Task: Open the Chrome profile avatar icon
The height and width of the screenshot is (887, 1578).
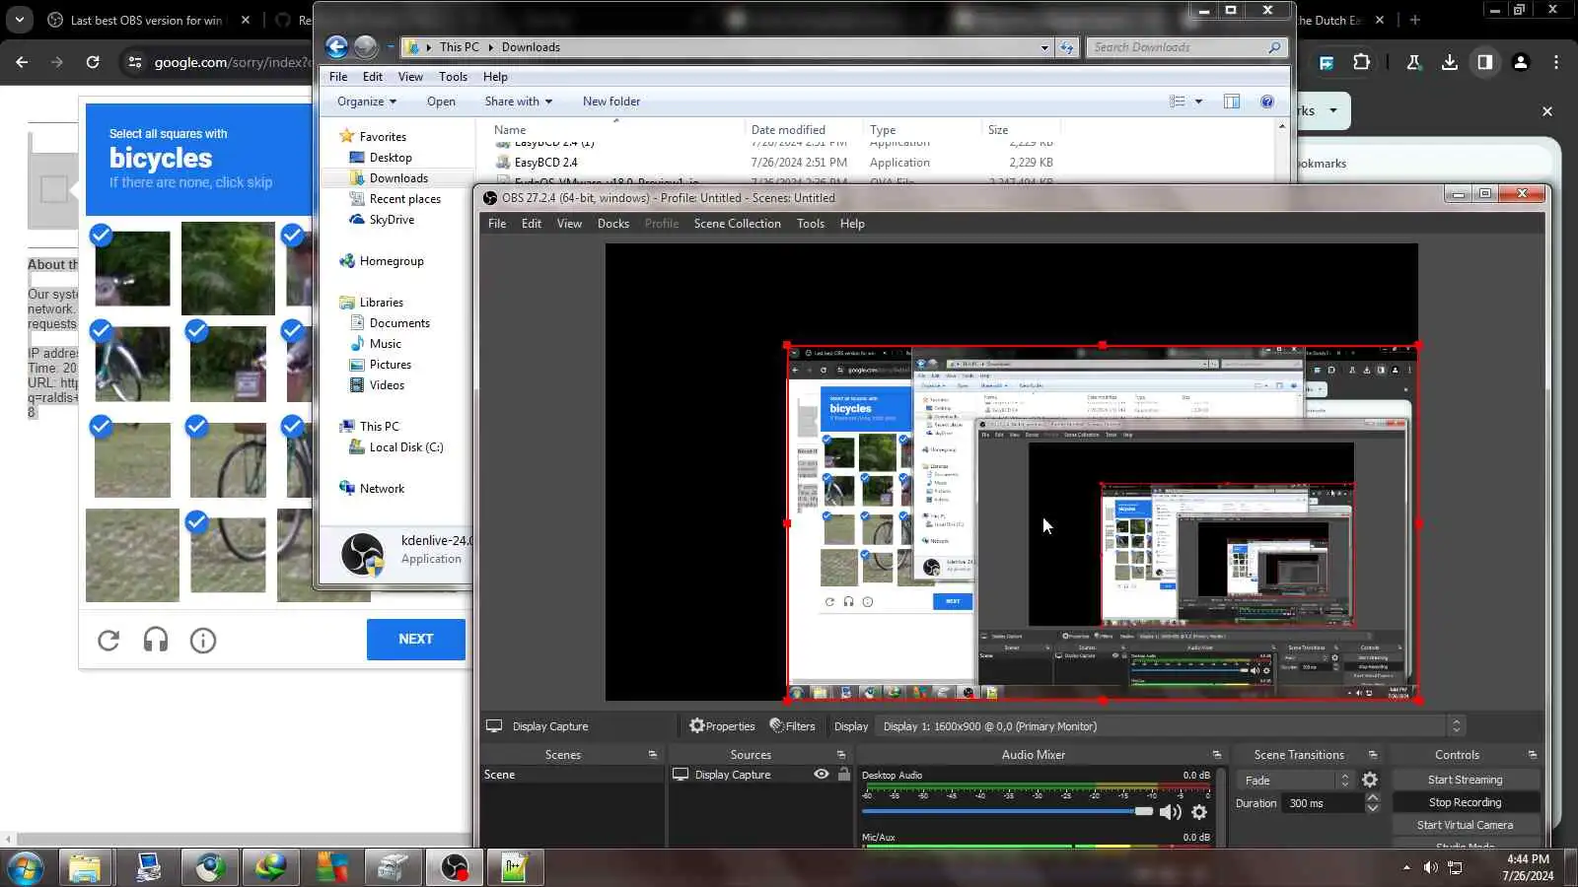Action: [x=1520, y=62]
